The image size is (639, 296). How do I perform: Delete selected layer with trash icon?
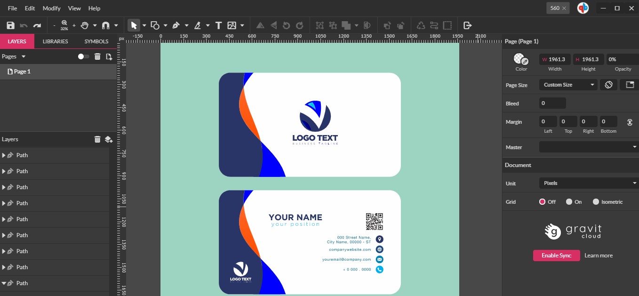point(97,139)
